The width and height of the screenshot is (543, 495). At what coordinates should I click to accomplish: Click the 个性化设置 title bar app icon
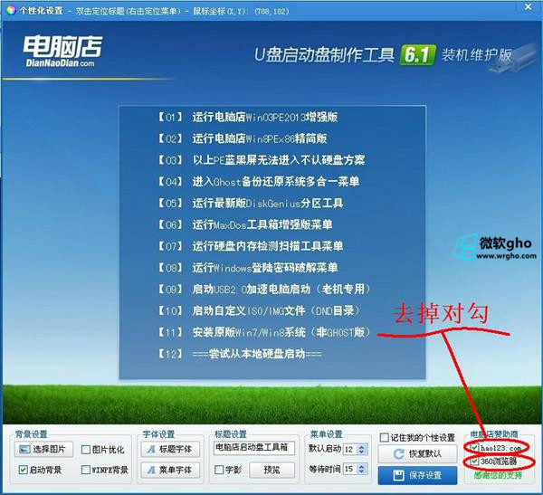(11, 10)
